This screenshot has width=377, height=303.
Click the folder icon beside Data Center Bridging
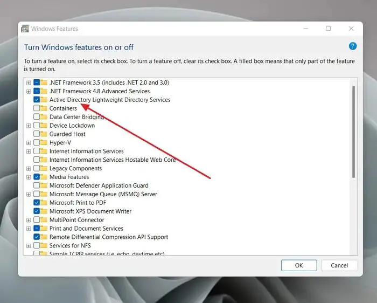click(44, 116)
